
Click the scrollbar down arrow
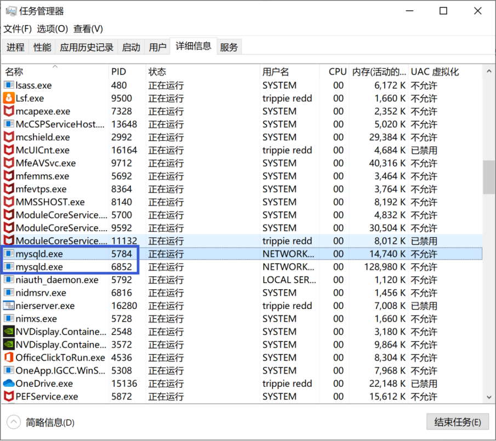[x=489, y=397]
